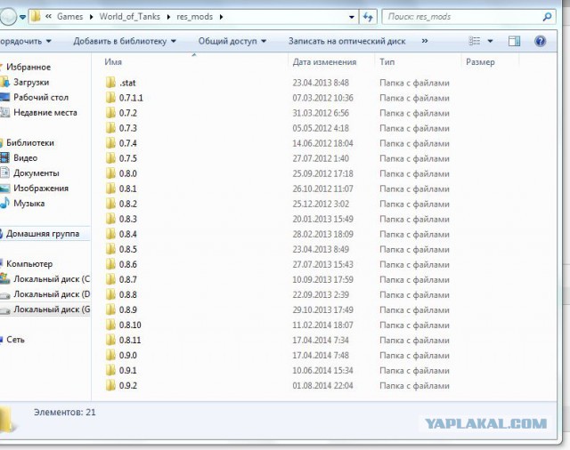
Task: Click the refresh button next to address bar
Action: tap(368, 17)
